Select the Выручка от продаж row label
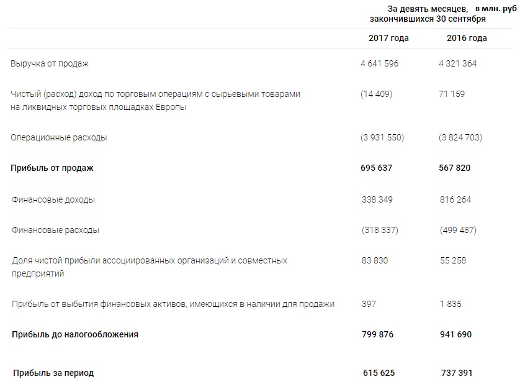Screen dimensions: 520x384 (50, 63)
